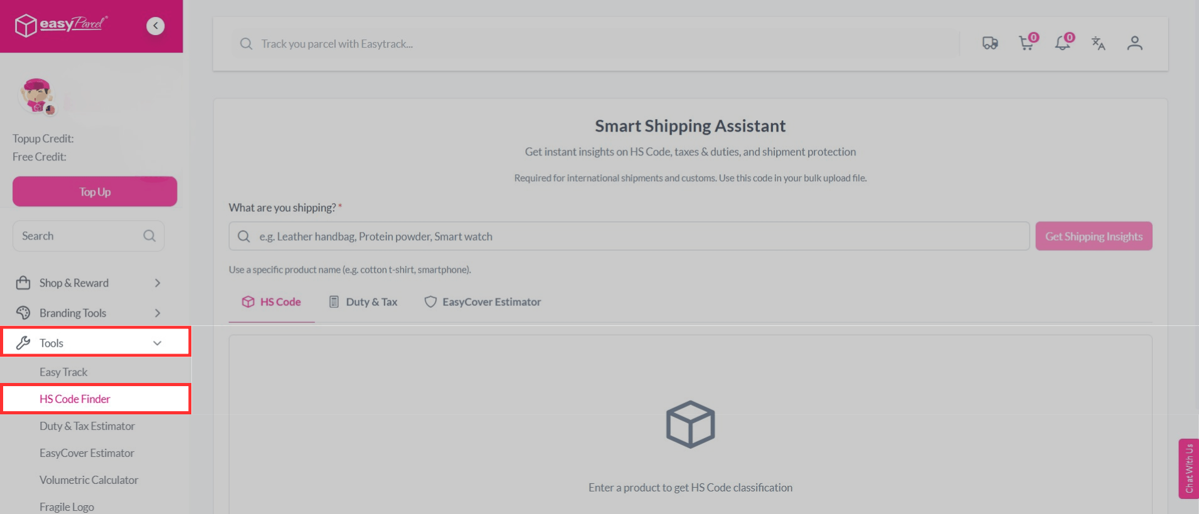
Task: Switch to the Duty & Tax tab
Action: click(x=364, y=302)
